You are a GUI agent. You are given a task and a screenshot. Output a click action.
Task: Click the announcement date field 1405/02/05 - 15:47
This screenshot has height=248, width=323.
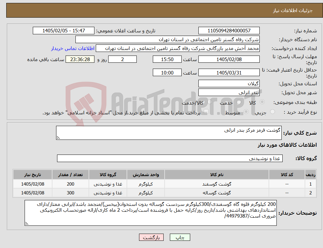point(63,31)
